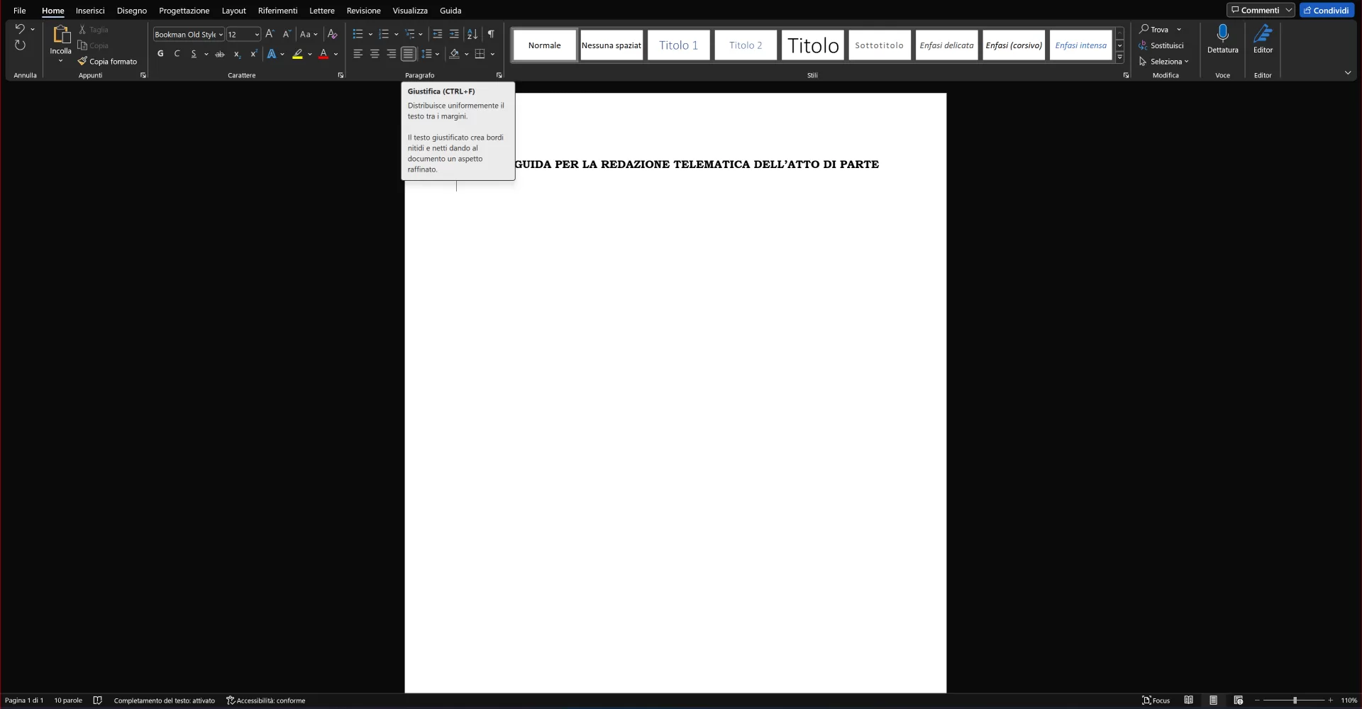The width and height of the screenshot is (1362, 709).
Task: Switch to Web Layout view icon
Action: (1239, 700)
